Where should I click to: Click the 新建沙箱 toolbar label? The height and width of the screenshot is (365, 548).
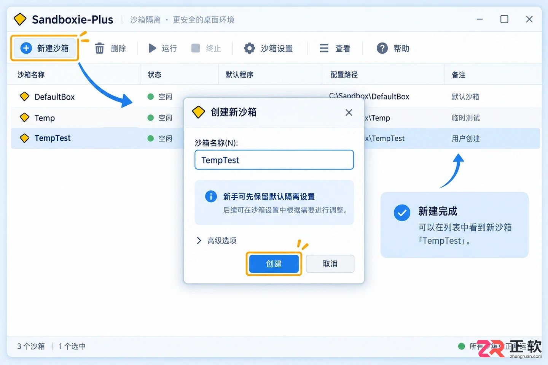53,48
